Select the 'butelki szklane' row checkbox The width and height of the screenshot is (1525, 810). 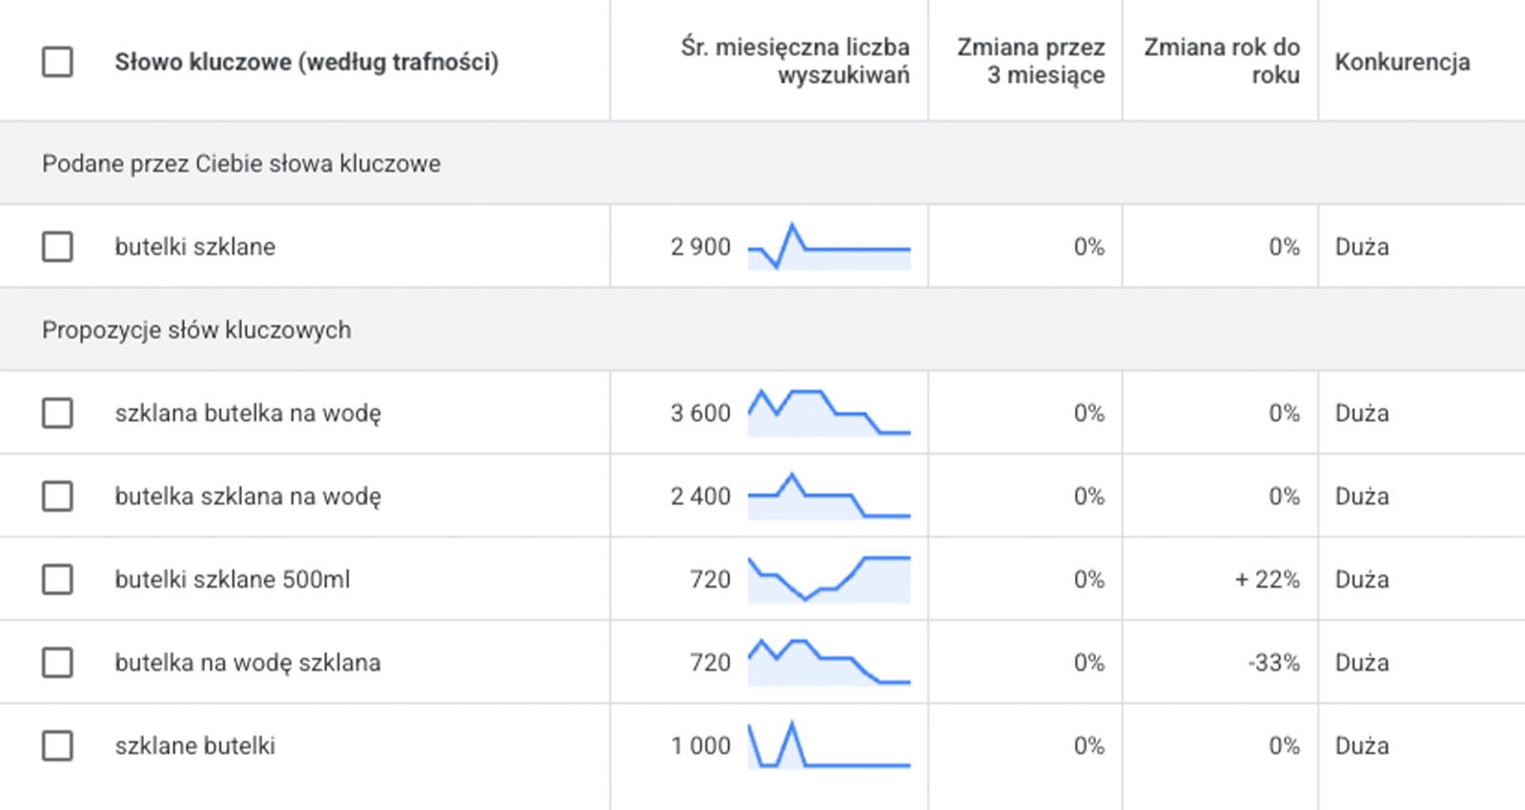[57, 247]
